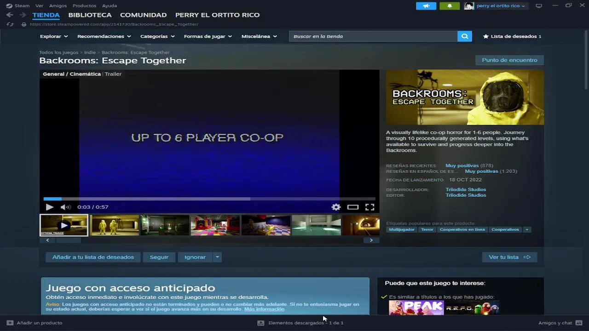Click the Ignorar button
This screenshot has height=331, width=589.
195,257
